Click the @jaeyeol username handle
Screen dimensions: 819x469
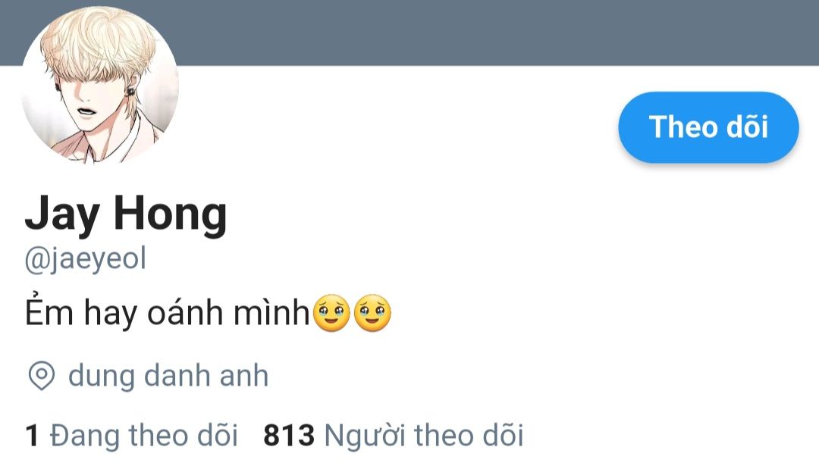[85, 259]
